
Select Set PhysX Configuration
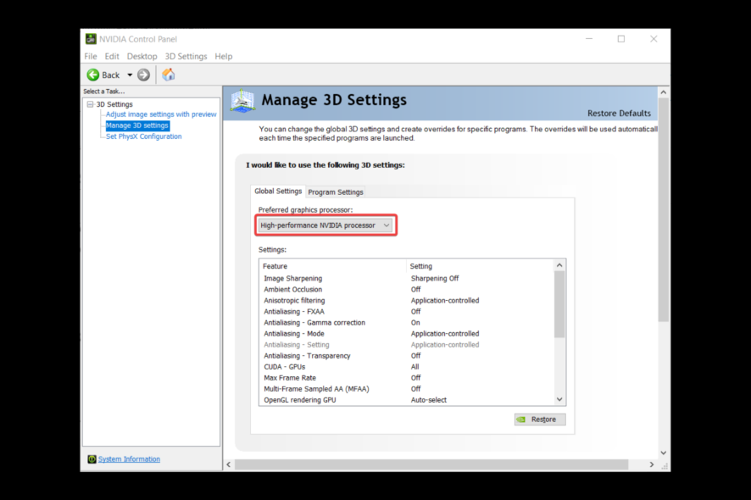pyautogui.click(x=144, y=136)
